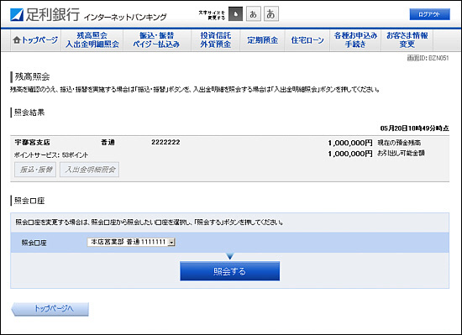This screenshot has height=335, width=462.
Task: Select the small font size button
Action: coord(235,13)
